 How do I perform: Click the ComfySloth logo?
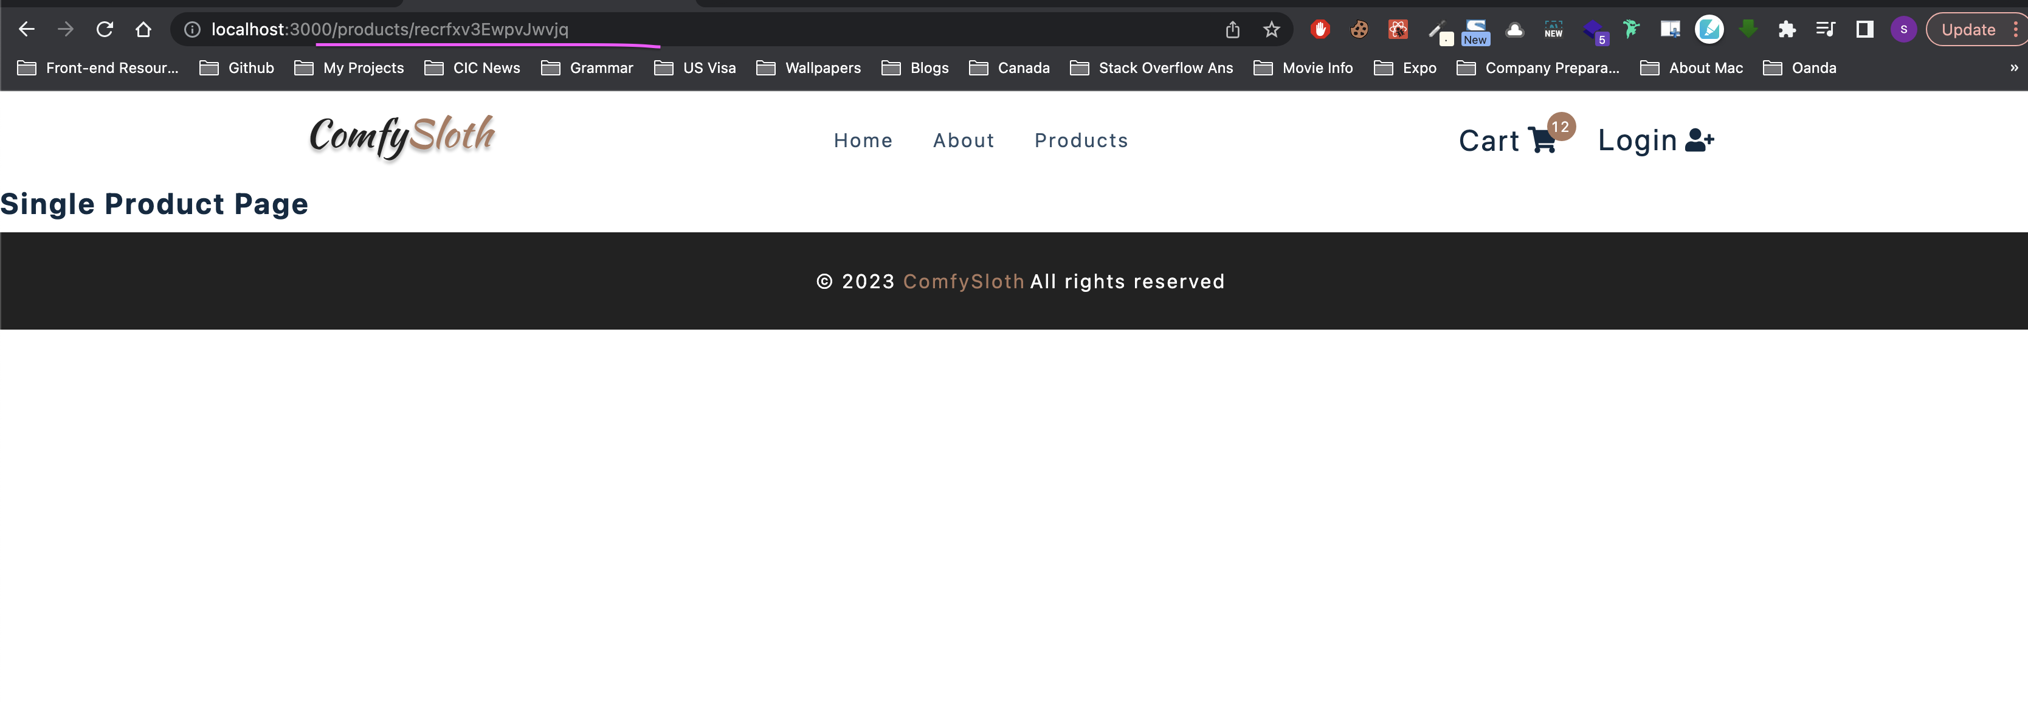pyautogui.click(x=402, y=136)
